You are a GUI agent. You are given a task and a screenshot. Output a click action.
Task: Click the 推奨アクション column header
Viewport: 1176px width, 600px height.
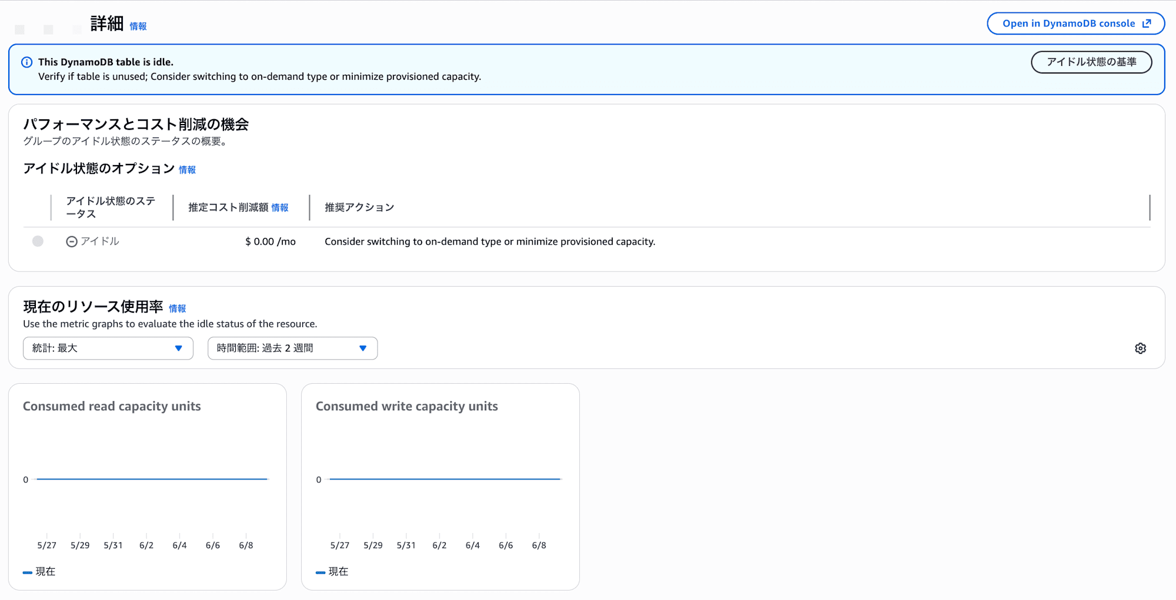coord(359,207)
